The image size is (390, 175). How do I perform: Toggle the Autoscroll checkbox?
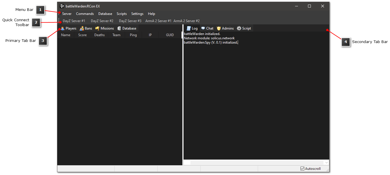coord(302,169)
